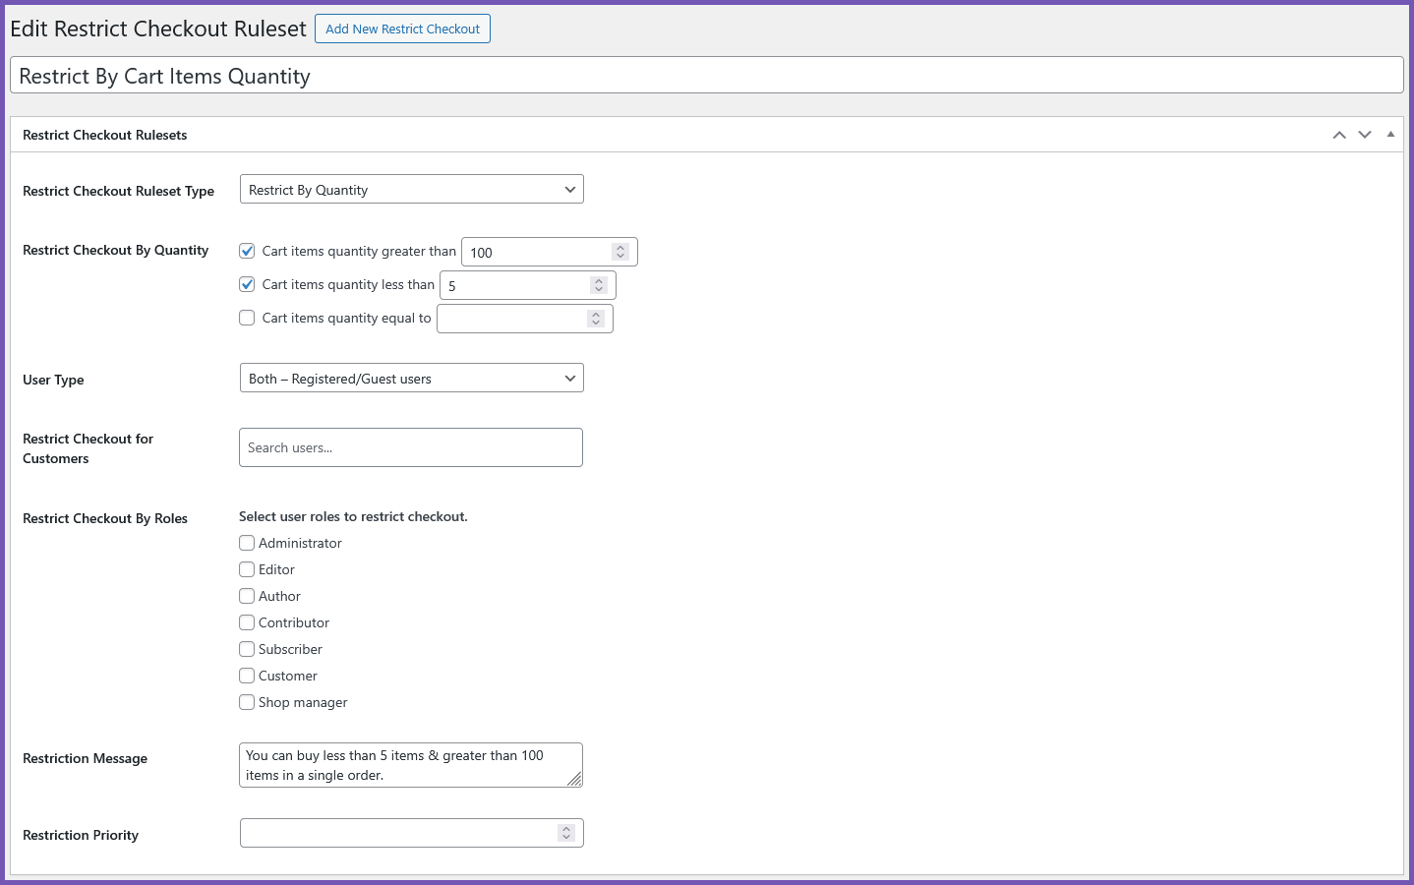Click the Search users field
This screenshot has height=885, width=1414.
[x=411, y=447]
